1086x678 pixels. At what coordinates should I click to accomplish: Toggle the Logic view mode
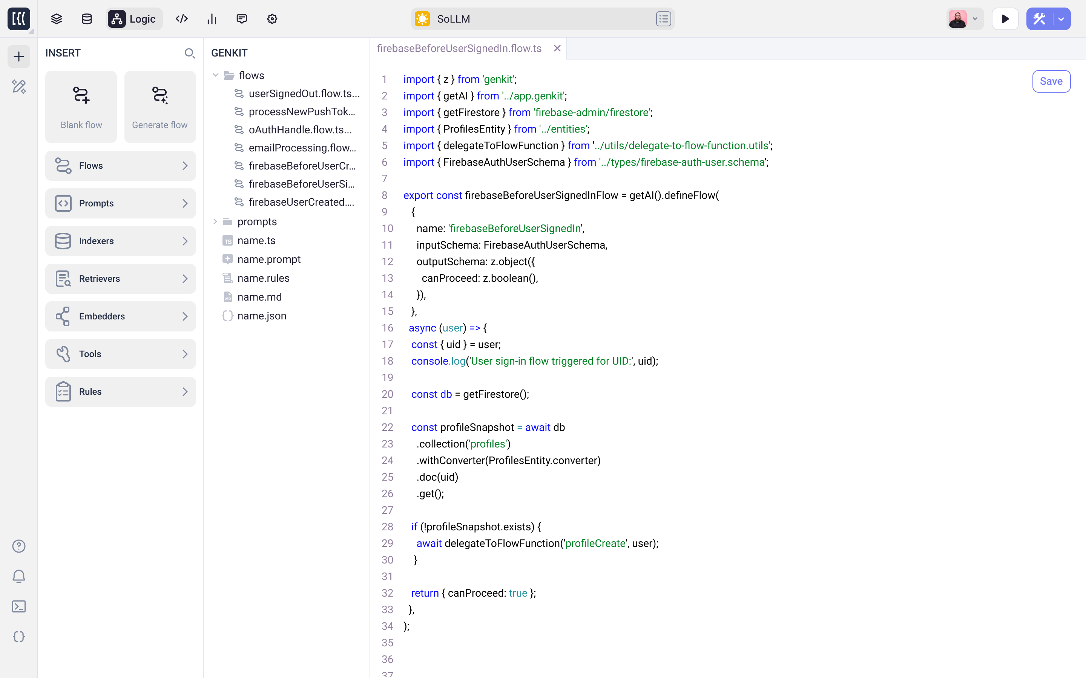pos(133,19)
